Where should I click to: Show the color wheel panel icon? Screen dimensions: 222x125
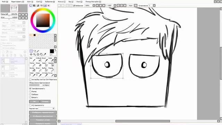(31, 6)
